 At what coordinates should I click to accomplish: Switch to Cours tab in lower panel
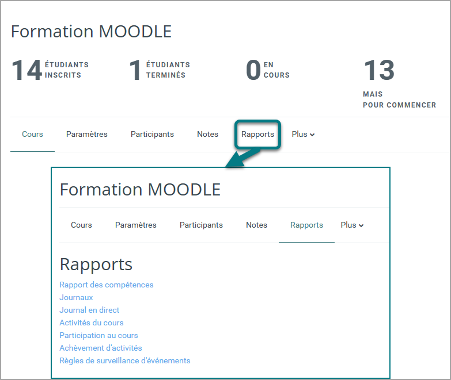81,225
